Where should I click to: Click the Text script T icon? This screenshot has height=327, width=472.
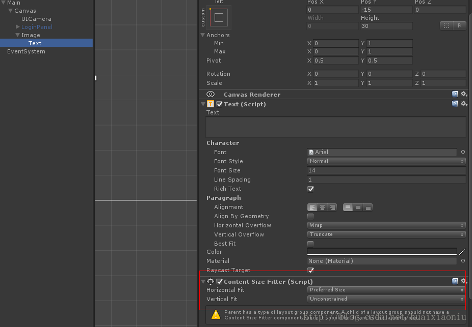coord(211,104)
